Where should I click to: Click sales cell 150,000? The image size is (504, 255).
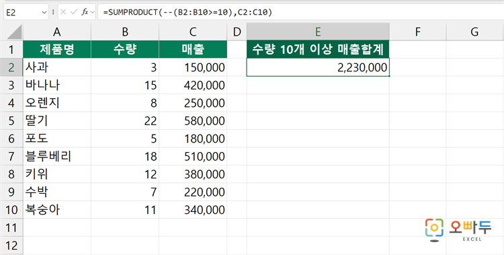193,67
